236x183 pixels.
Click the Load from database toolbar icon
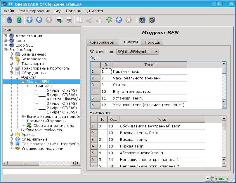coord(10,20)
